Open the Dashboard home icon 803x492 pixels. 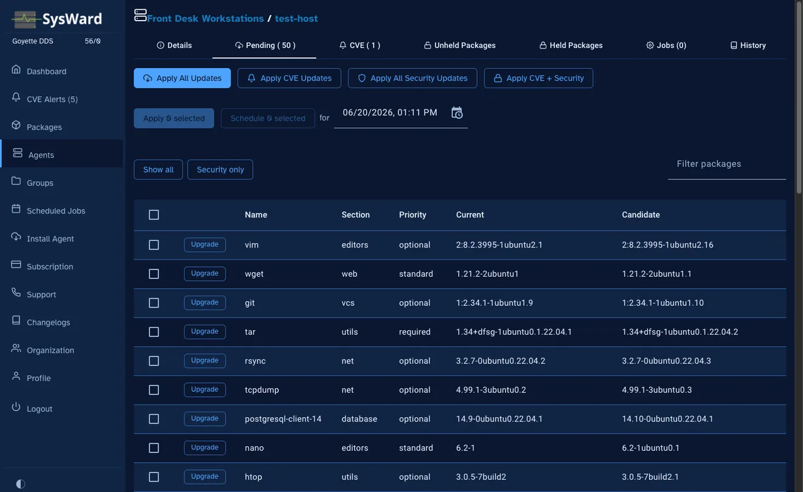(x=16, y=69)
